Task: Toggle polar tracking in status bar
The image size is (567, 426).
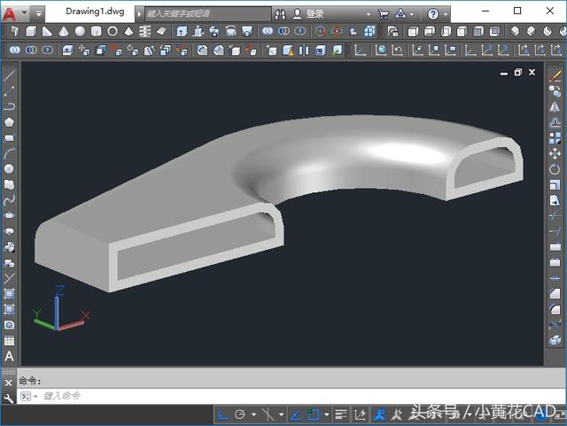Action: point(240,414)
